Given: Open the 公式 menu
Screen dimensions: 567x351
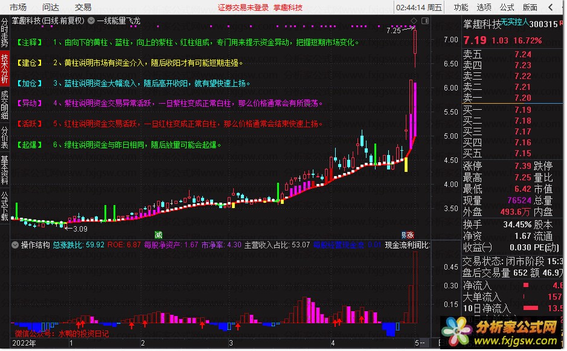Looking at the screenshot, I should [507, 7].
